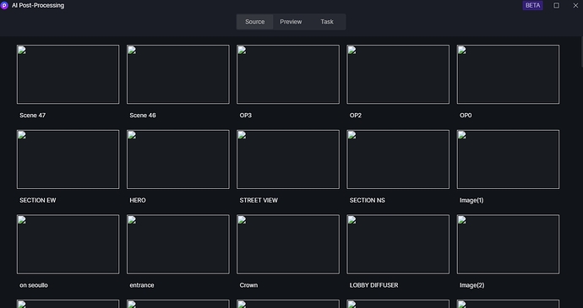Image resolution: width=583 pixels, height=308 pixels.
Task: Choose the LOBBY DIFFUSER thumbnail
Action: tap(398, 244)
